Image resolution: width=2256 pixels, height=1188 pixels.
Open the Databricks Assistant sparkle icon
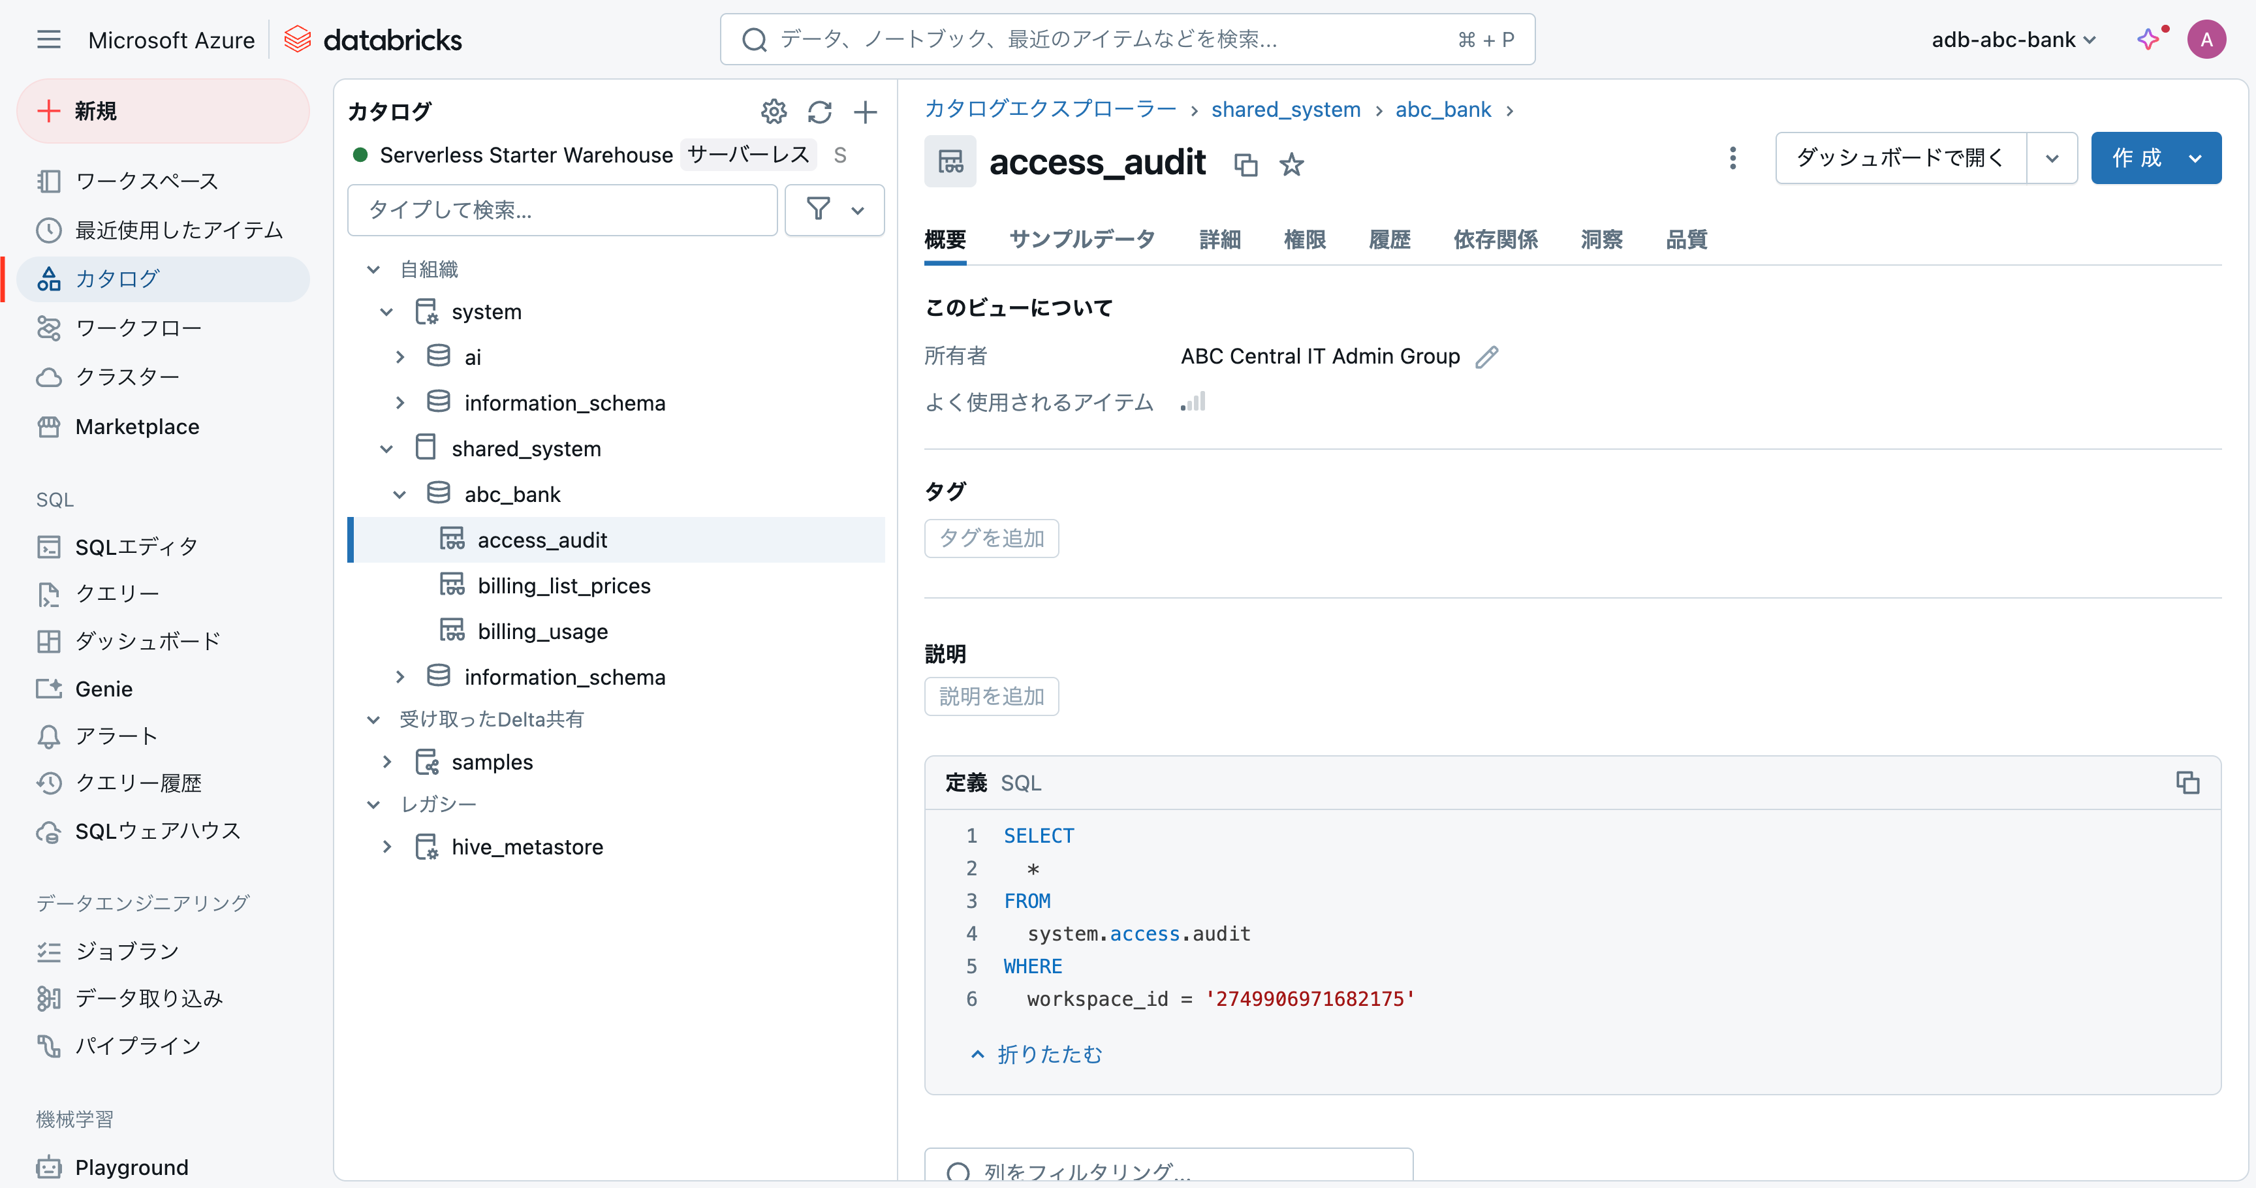click(2148, 39)
